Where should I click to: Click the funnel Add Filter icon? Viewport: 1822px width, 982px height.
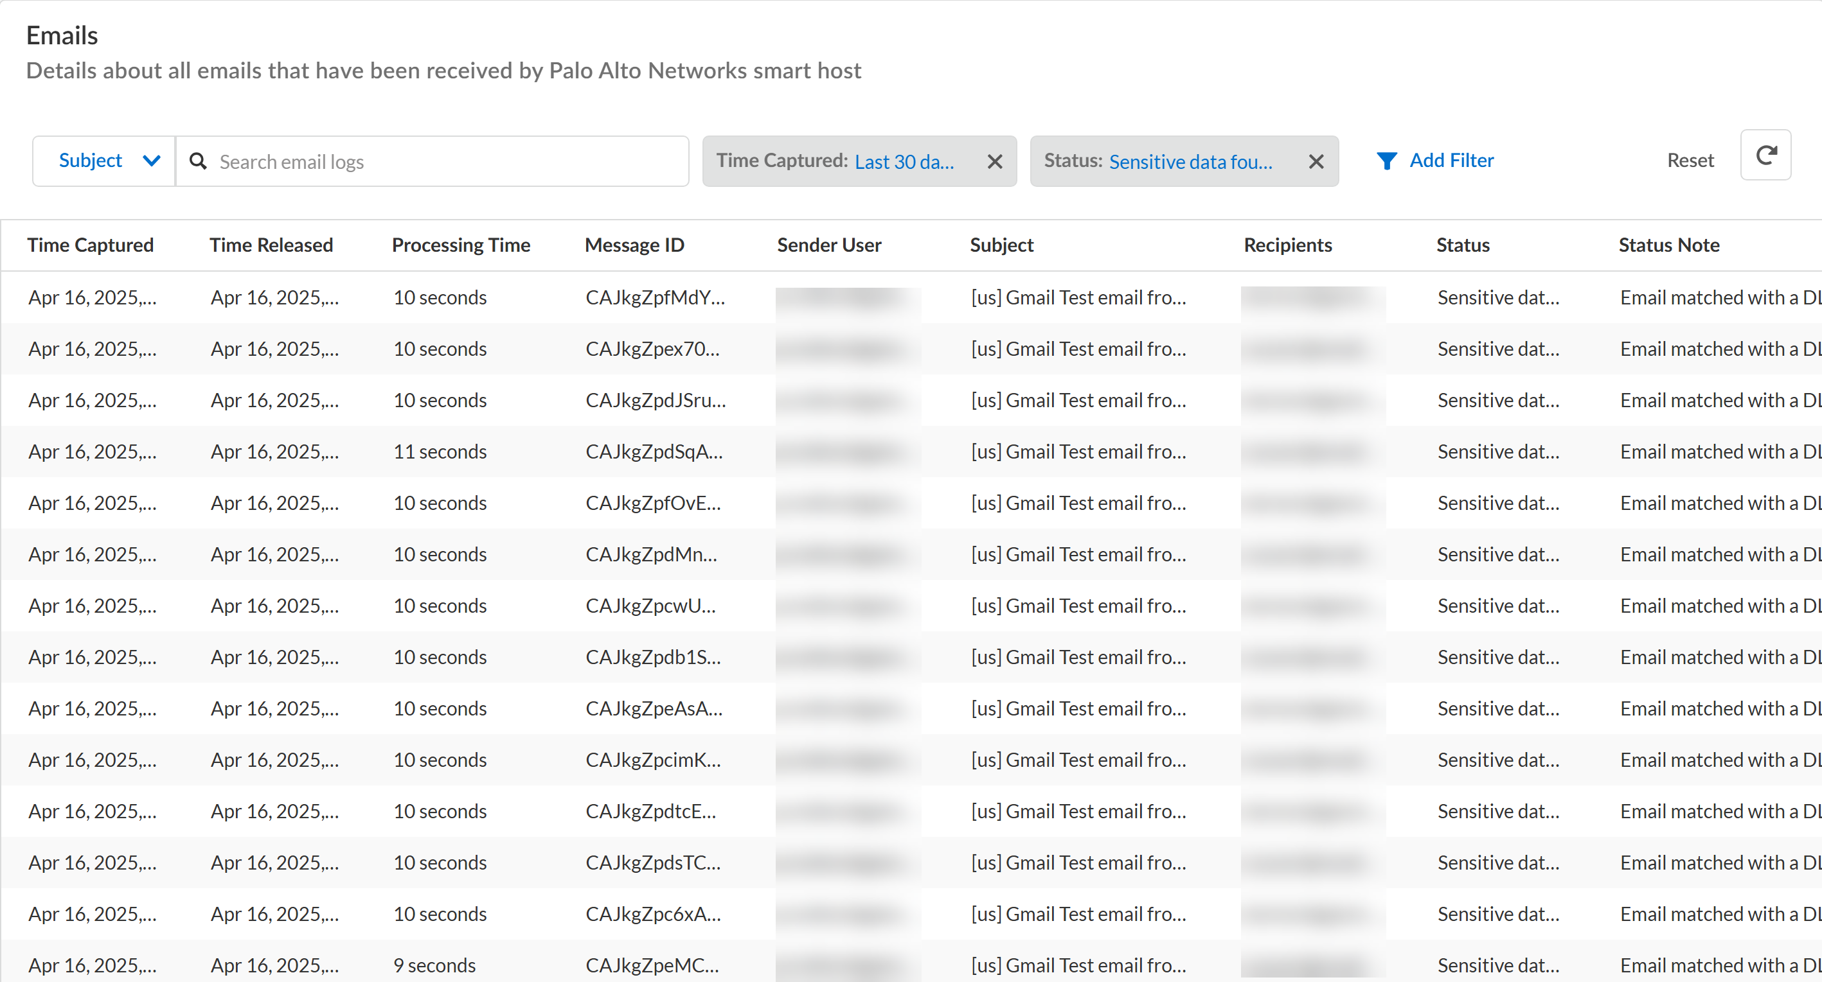tap(1386, 161)
